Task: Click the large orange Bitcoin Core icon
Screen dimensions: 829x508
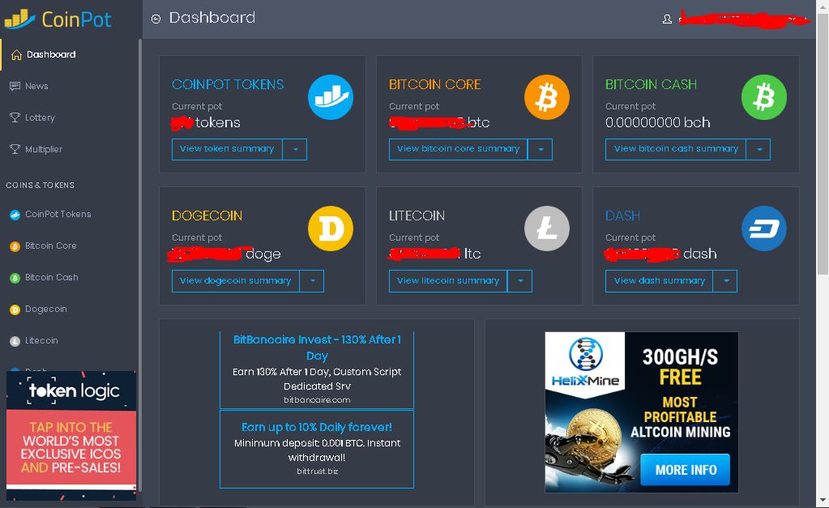Action: click(x=547, y=97)
